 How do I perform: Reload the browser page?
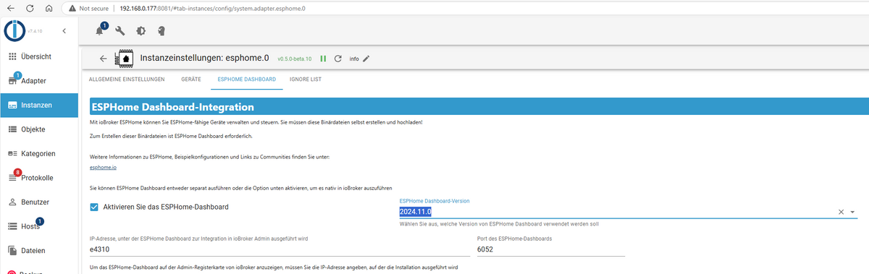click(30, 8)
